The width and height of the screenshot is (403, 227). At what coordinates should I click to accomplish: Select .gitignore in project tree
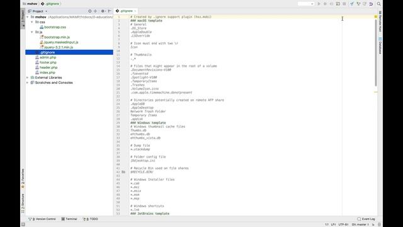69,52
